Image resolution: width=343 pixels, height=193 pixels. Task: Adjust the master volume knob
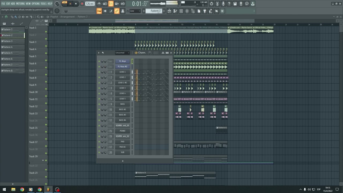point(57,4)
